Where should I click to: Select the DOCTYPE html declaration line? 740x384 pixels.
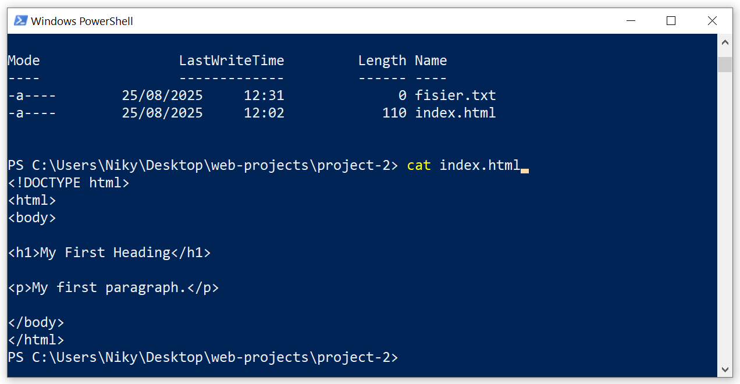[x=69, y=182]
